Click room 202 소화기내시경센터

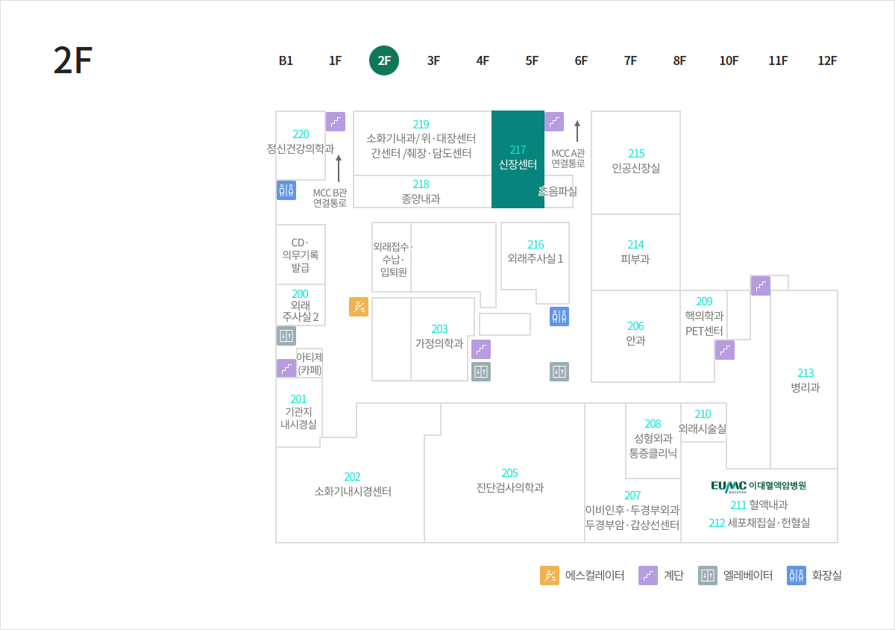353,484
